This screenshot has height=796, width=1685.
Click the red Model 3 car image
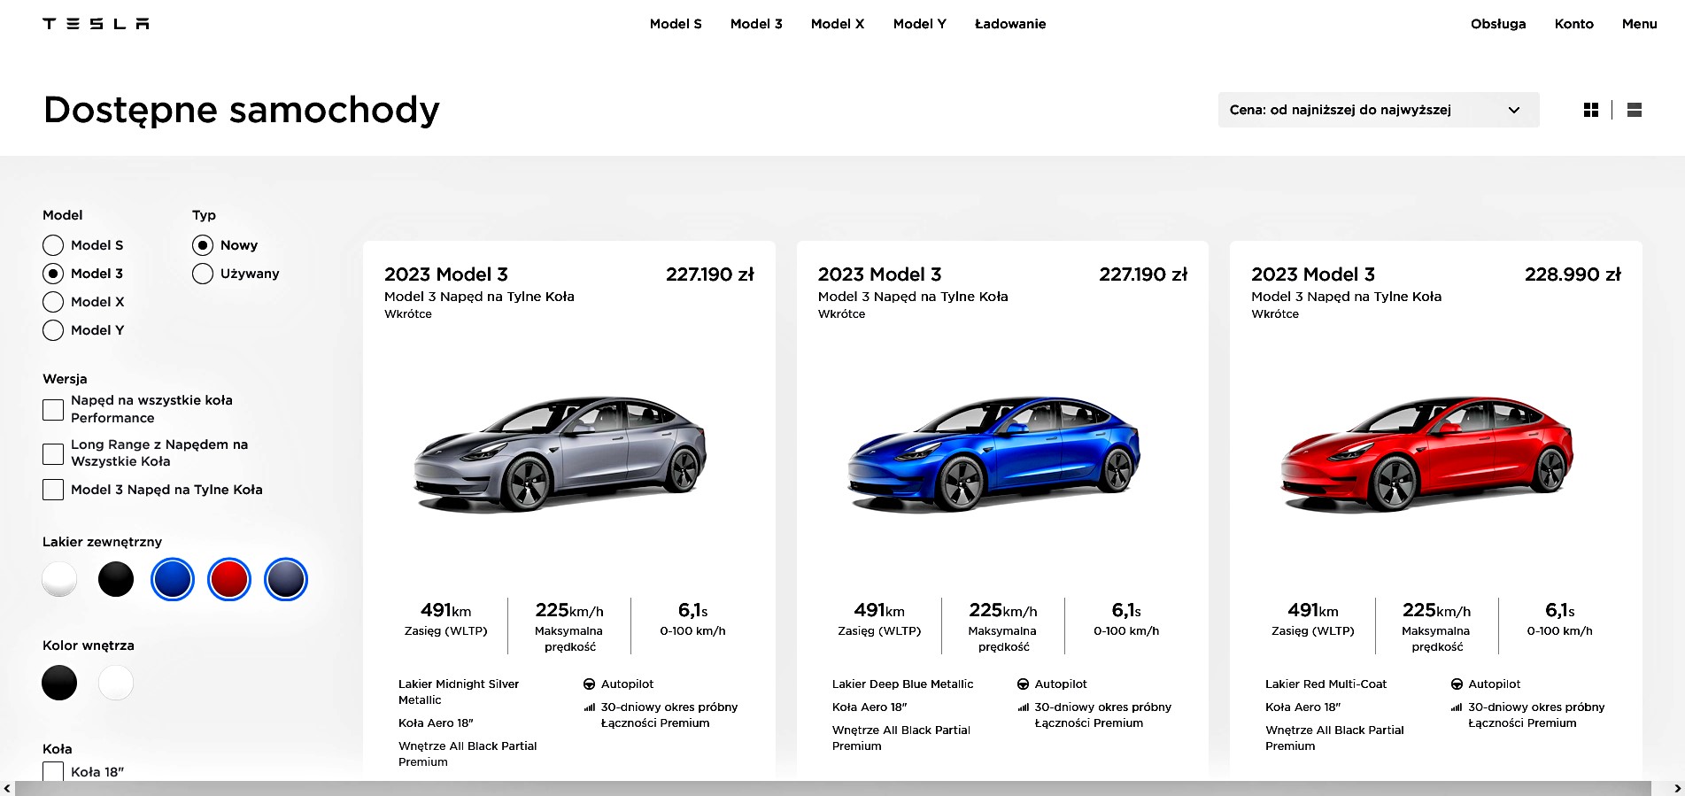(1427, 453)
